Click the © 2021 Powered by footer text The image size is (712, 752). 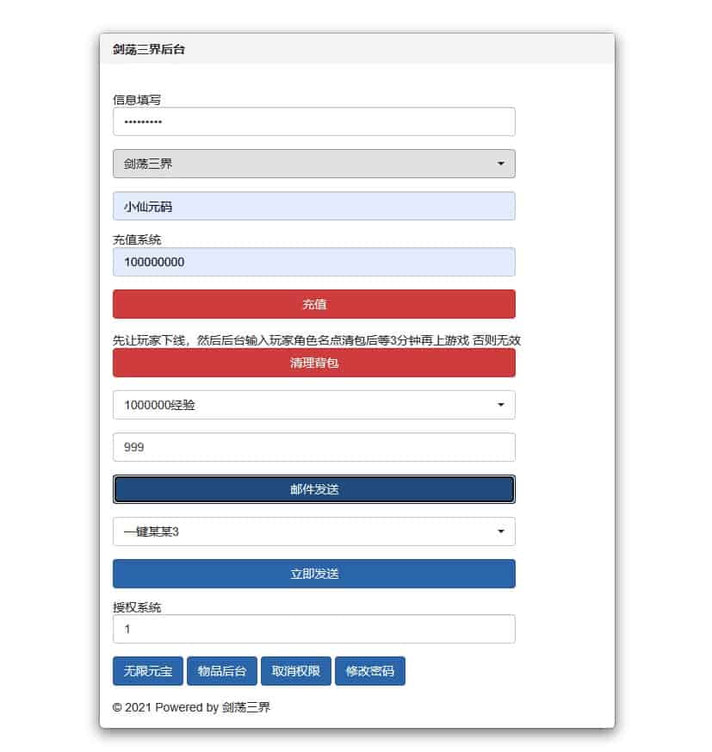tap(191, 707)
